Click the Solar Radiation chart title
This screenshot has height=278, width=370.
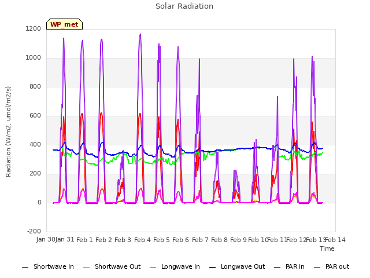pyautogui.click(x=184, y=6)
